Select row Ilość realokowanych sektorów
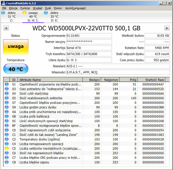The height and width of the screenshot is (170, 173). point(84,98)
